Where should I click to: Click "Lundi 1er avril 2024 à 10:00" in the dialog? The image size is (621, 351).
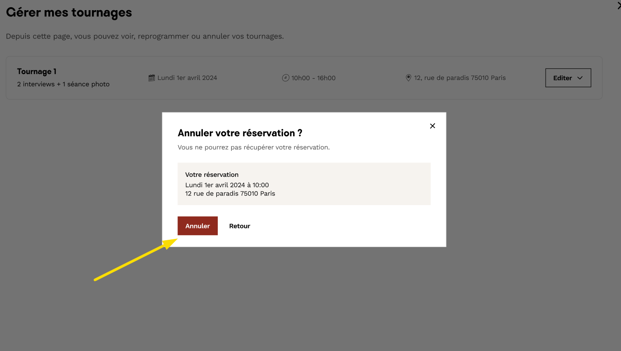click(x=227, y=185)
